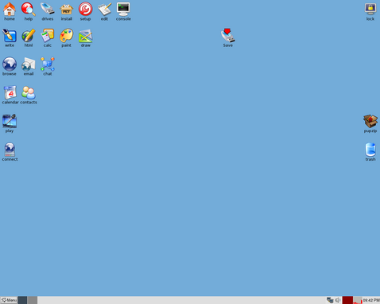
Task: Open the email client icon
Action: (29, 64)
